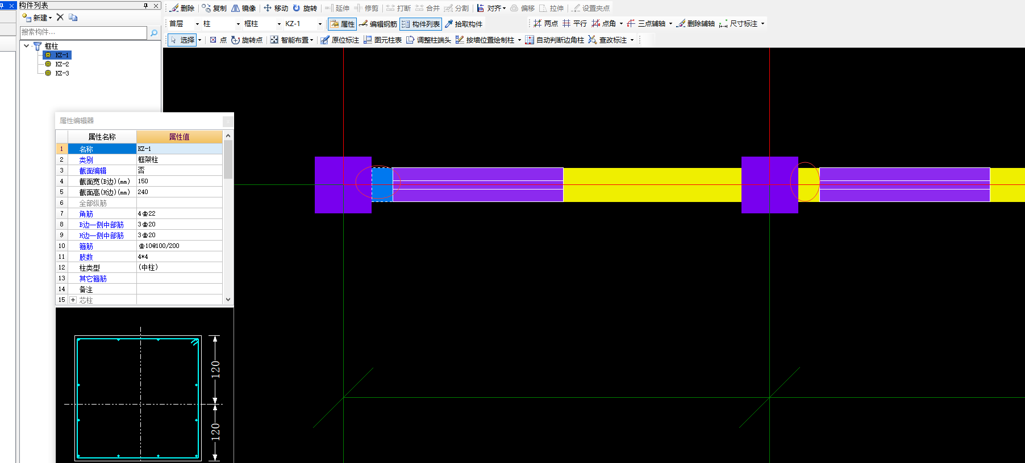Open the 查改标注 dropdown arrow

click(x=632, y=40)
